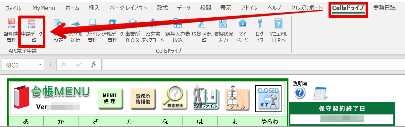405x127 pixels.
Task: Click the CLOSED 終了 icon
Action: click(x=268, y=98)
